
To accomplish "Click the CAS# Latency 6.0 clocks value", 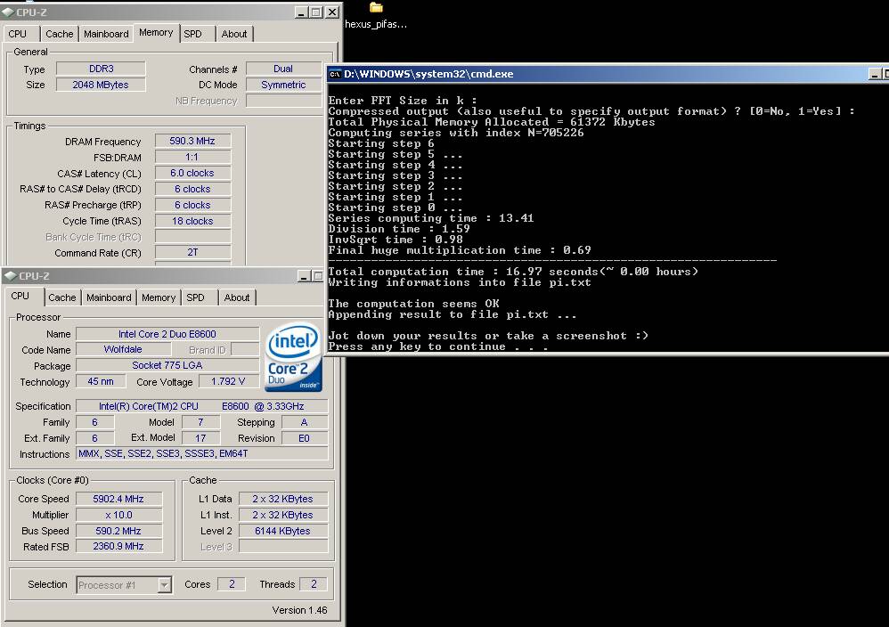I will point(192,173).
